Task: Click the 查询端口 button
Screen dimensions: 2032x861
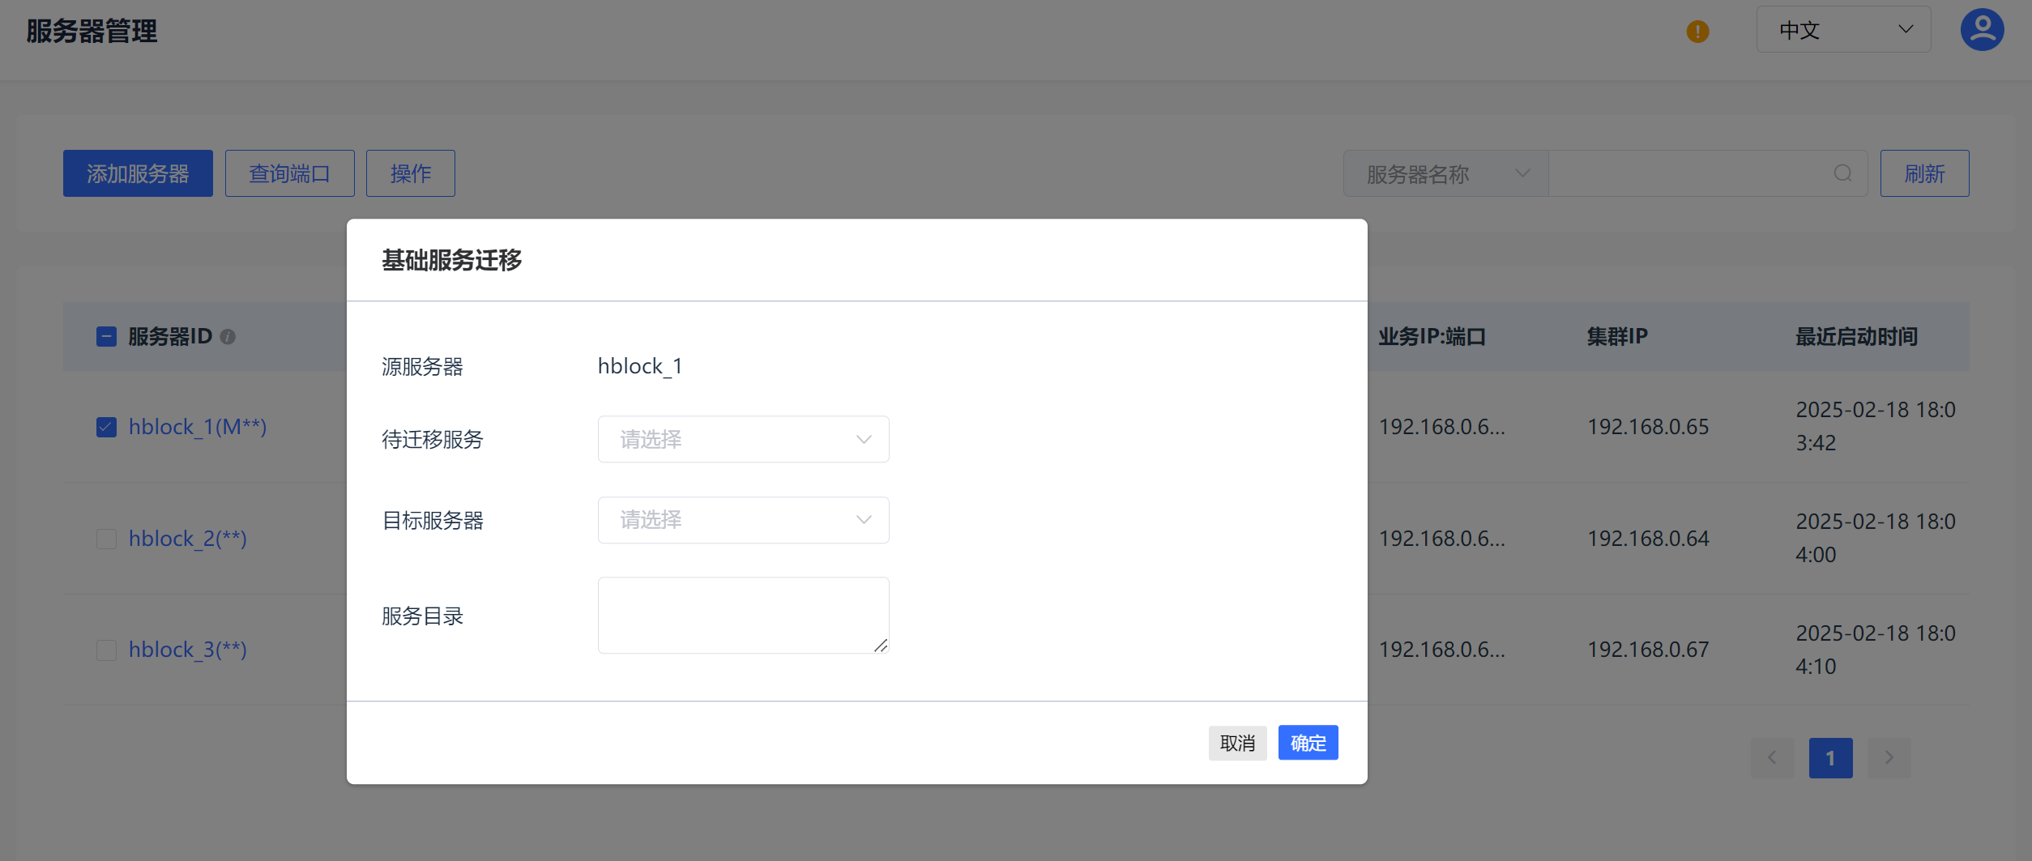Action: [x=289, y=173]
